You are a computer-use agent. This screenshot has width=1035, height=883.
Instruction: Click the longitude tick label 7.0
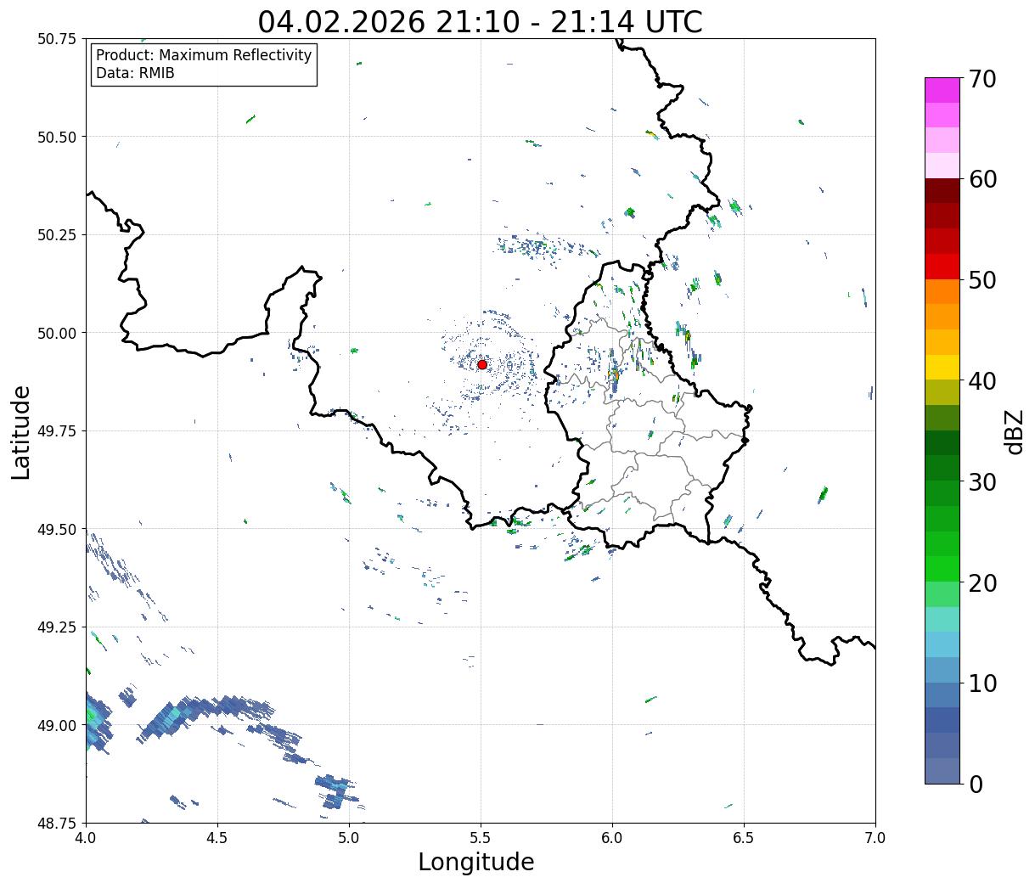(x=875, y=837)
